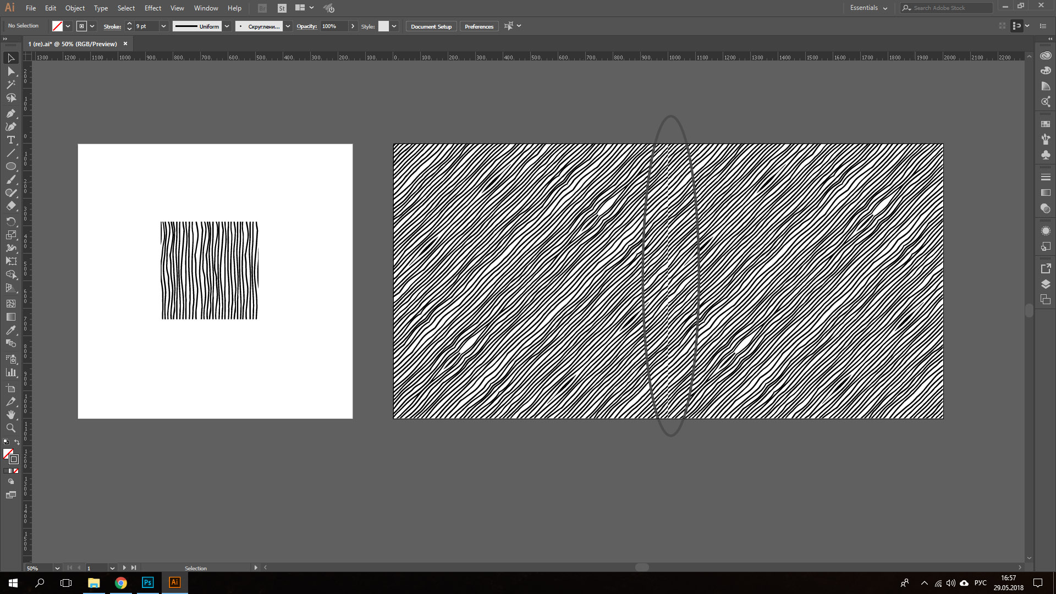Open the graphic Style dropdown
The height and width of the screenshot is (594, 1056).
pos(394,26)
